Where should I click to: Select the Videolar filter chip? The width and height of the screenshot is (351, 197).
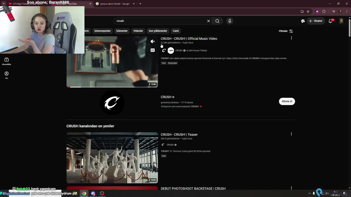coord(138,31)
